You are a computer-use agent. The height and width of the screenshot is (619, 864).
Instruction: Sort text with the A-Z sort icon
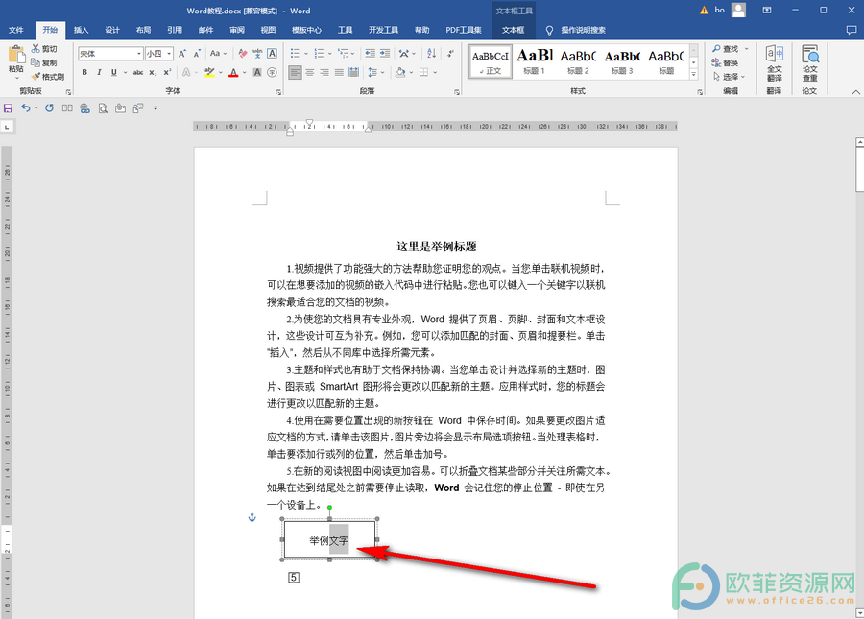431,54
